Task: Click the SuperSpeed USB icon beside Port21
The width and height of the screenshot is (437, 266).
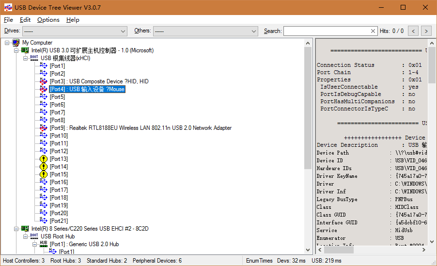Action: tap(44, 221)
